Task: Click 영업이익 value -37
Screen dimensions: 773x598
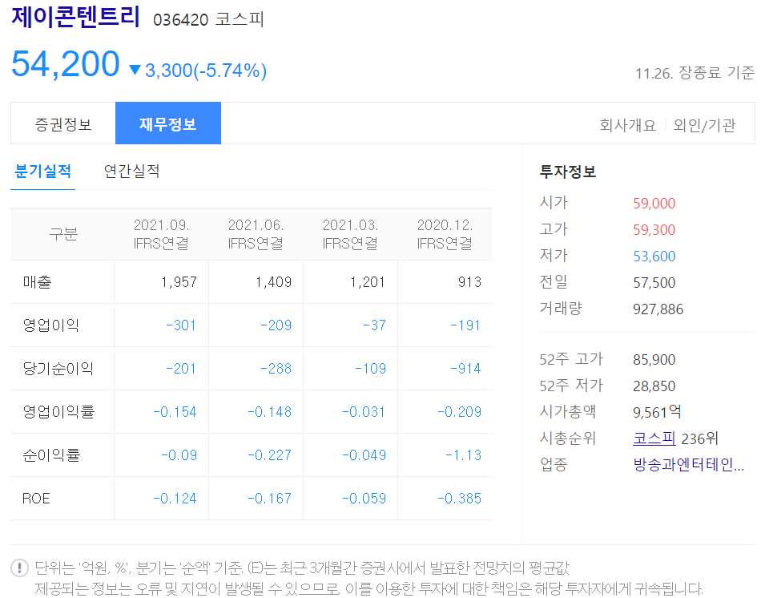Action: [x=374, y=325]
